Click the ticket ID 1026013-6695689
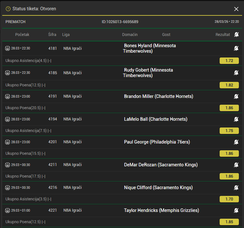Image resolution: width=244 pixels, height=228 pixels. (x=120, y=22)
